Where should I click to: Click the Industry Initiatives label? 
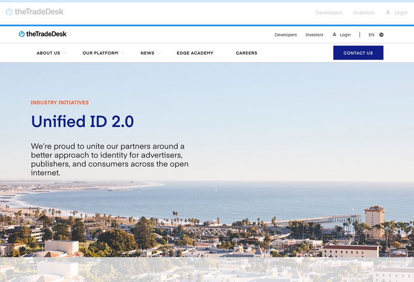[x=60, y=103]
